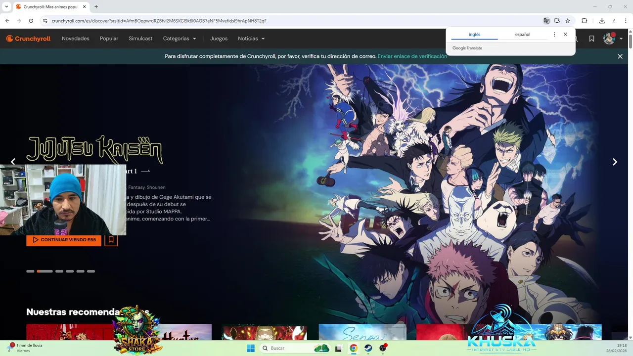Open the Senpai recommendation thumbnail
This screenshot has width=633, height=356.
pyautogui.click(x=362, y=332)
